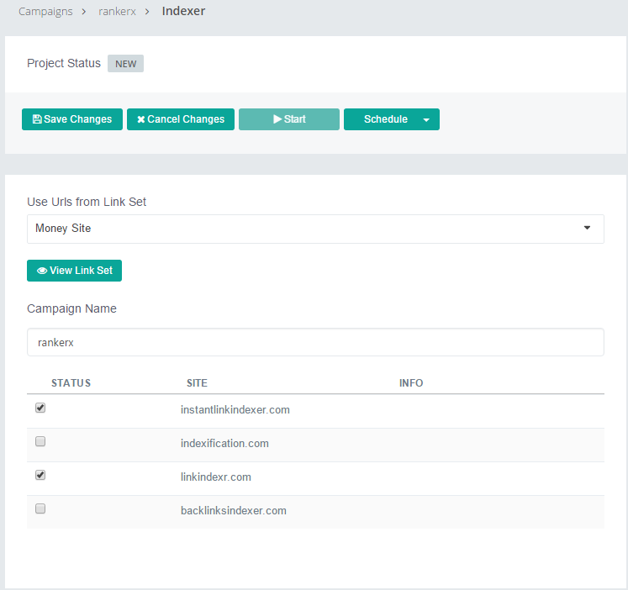This screenshot has width=628, height=590.
Task: Click the STATUS column header
Action: 71,383
